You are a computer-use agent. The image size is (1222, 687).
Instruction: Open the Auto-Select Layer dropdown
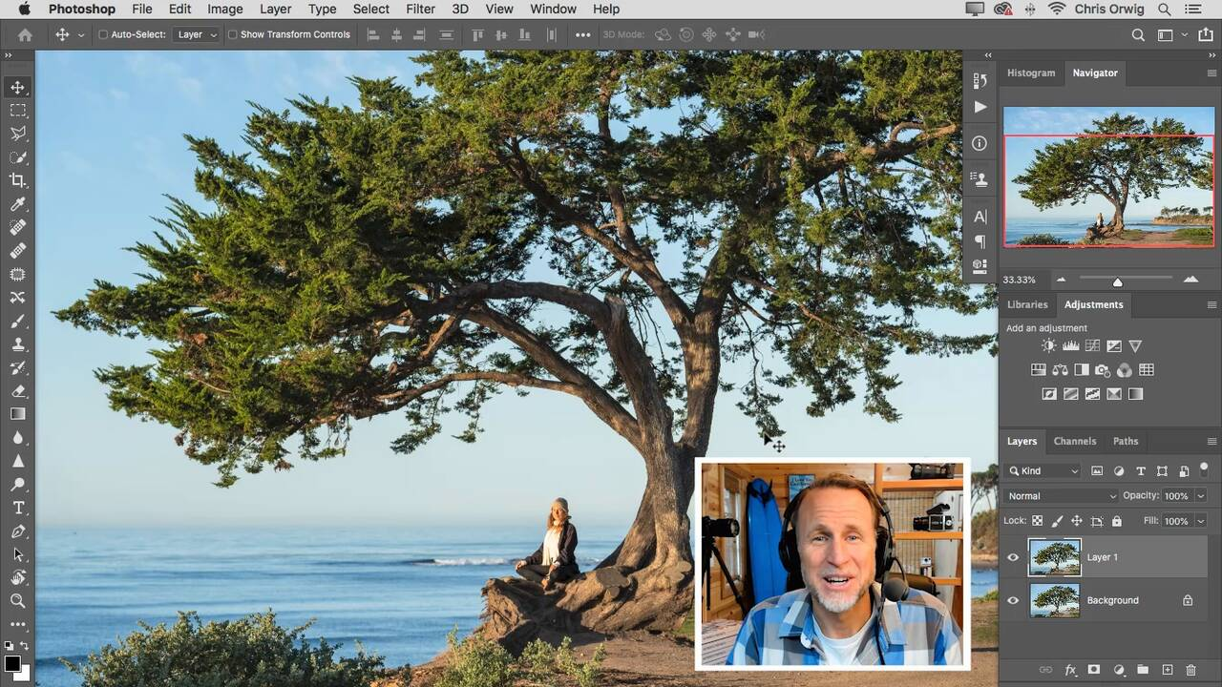(x=197, y=34)
